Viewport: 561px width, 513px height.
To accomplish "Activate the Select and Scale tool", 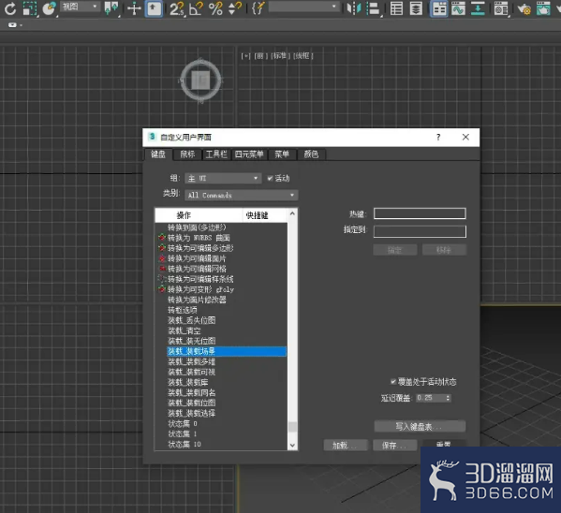I will 30,8.
